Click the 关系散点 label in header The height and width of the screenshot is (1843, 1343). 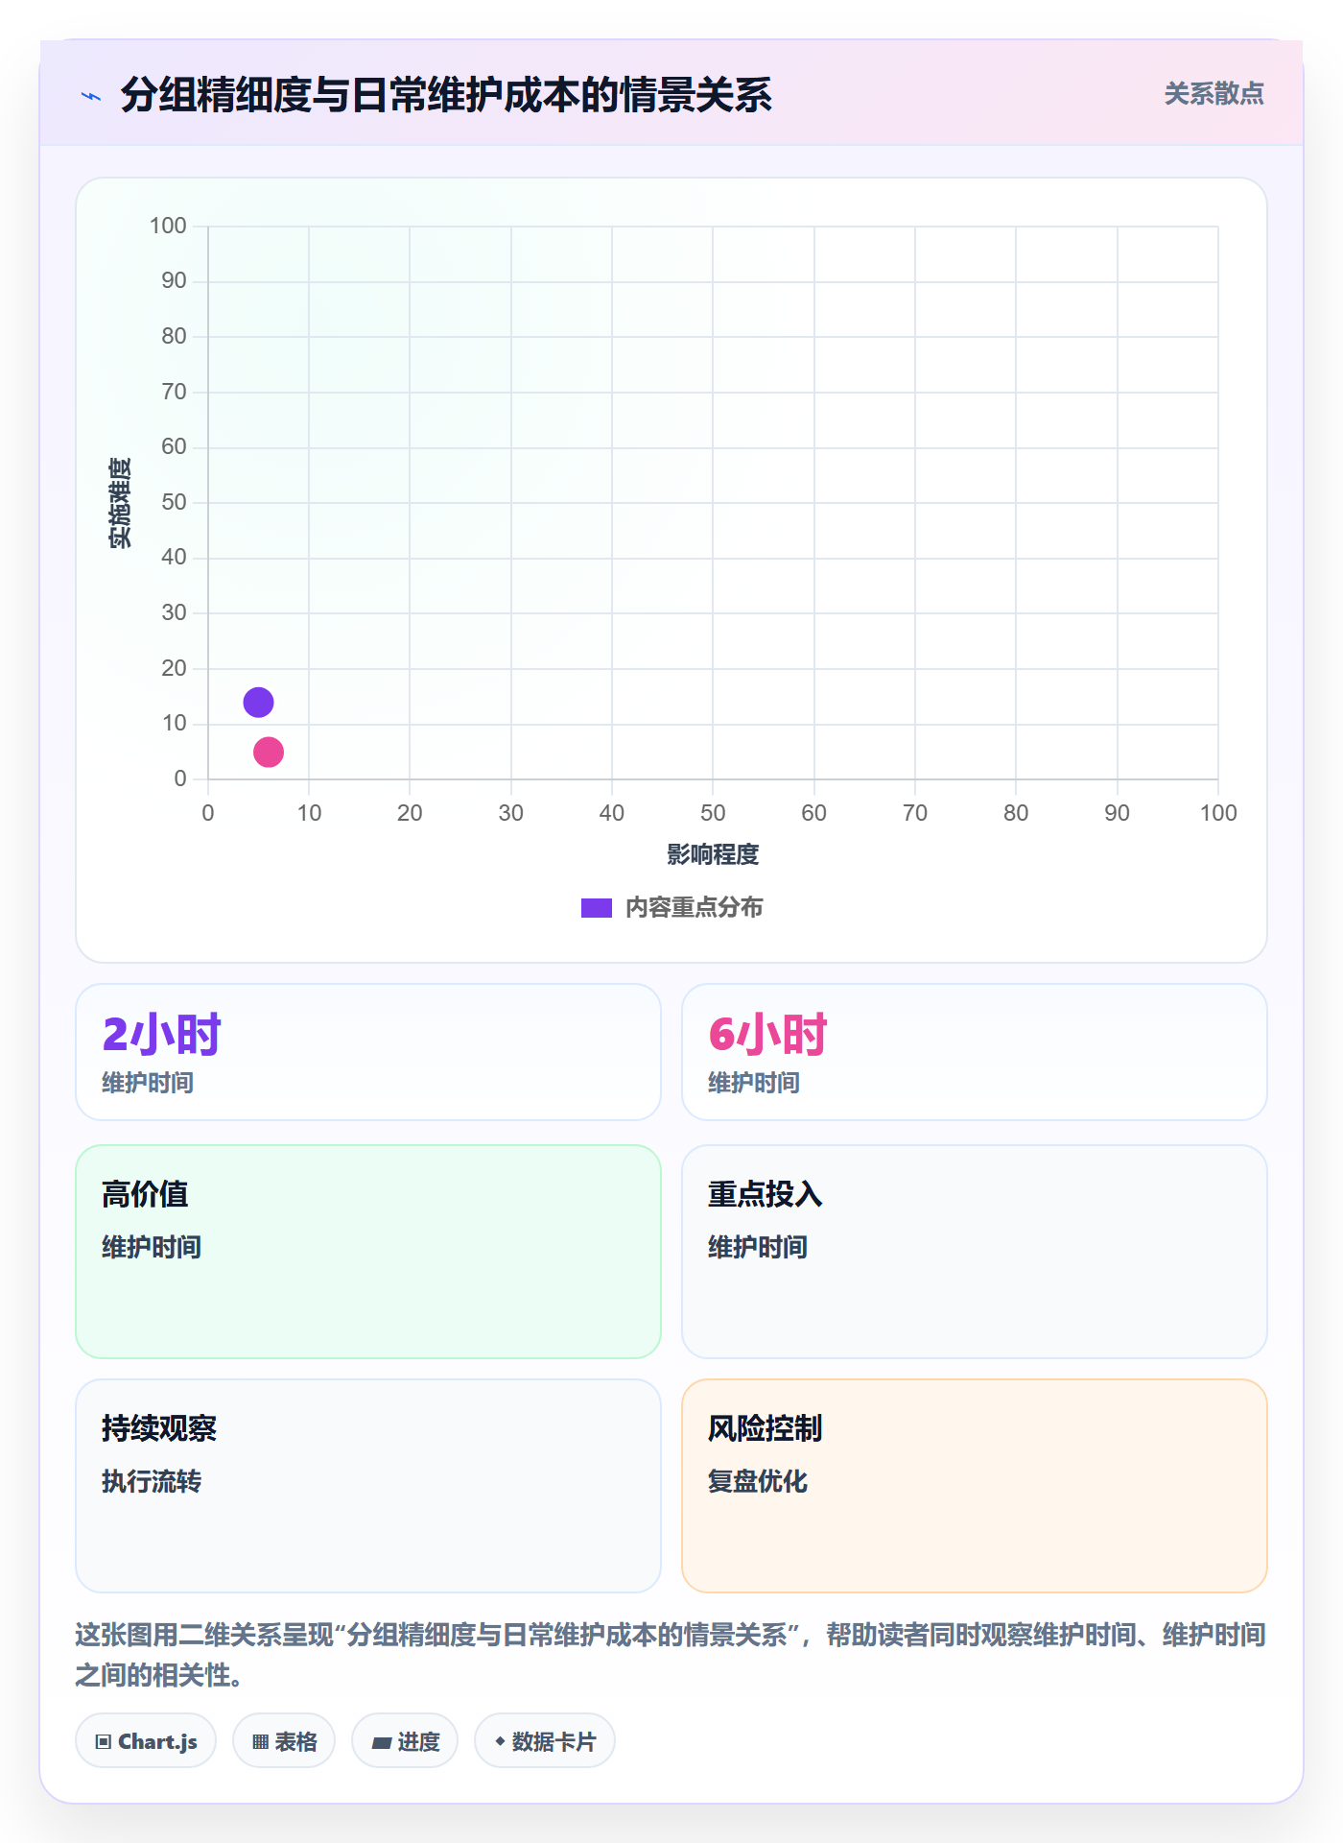[1213, 94]
